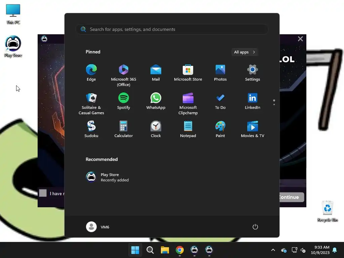Open the Mail app
344x258 pixels.
click(156, 73)
